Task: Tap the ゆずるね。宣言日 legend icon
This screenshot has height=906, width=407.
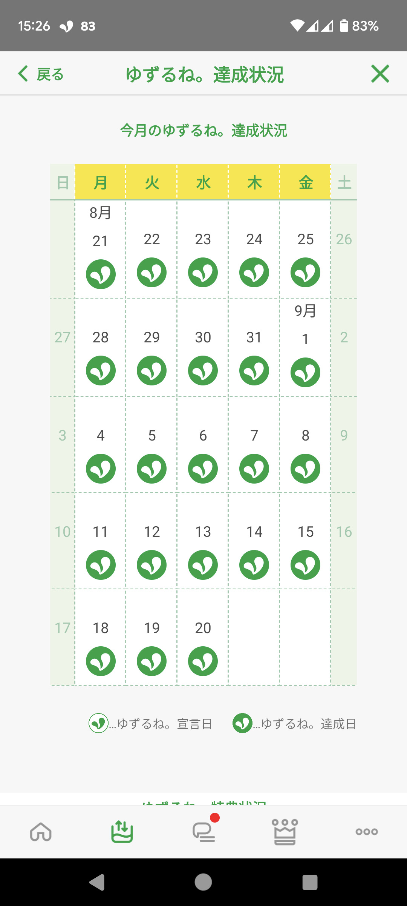Action: pos(98,723)
